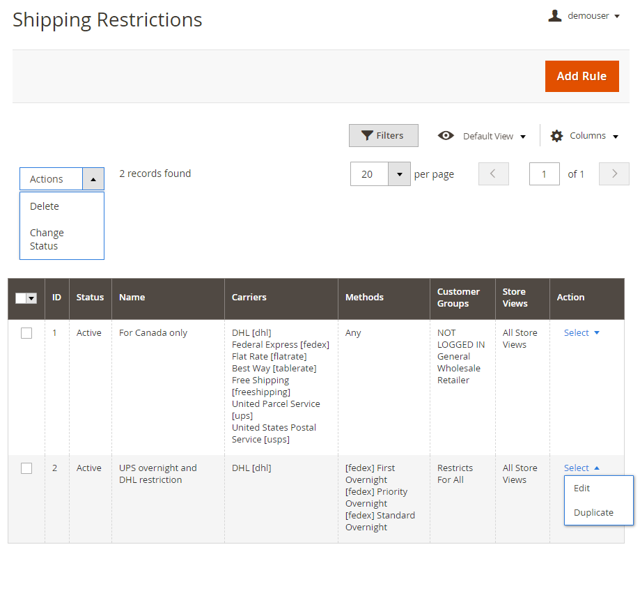The width and height of the screenshot is (640, 600).
Task: Go to previous page arrow
Action: click(x=493, y=174)
